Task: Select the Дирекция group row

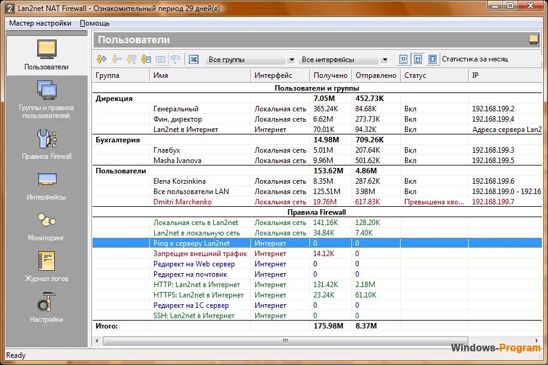Action: coord(317,99)
